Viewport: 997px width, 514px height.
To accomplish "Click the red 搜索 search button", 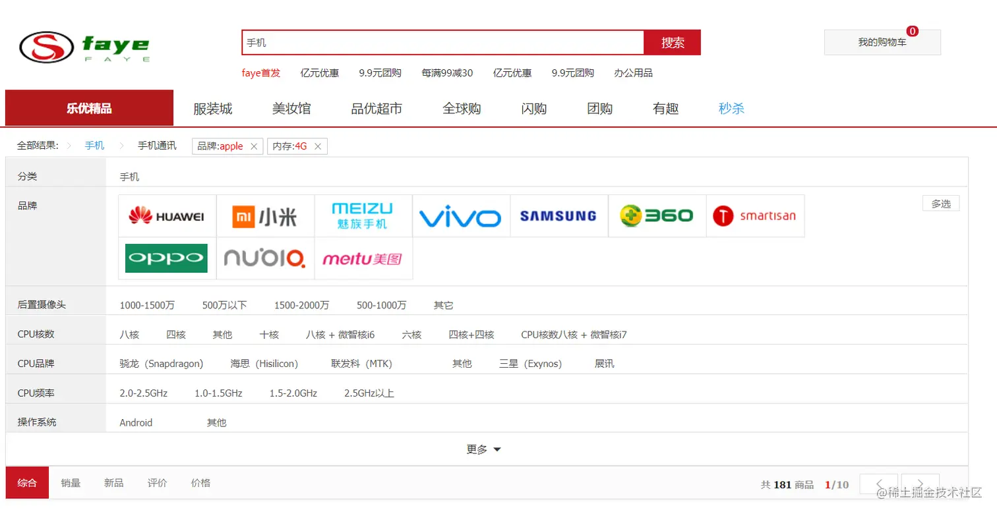I will 673,42.
